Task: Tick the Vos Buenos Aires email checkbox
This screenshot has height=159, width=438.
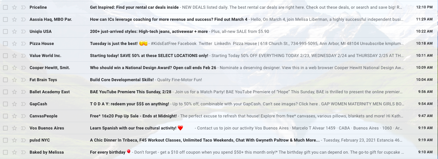Action: tap(5, 128)
